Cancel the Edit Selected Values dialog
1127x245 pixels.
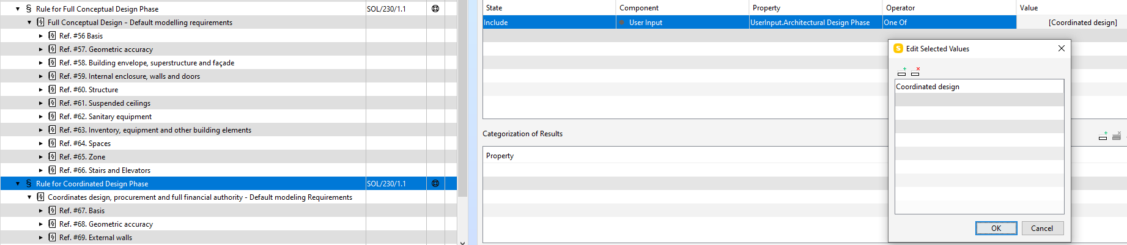point(1042,228)
